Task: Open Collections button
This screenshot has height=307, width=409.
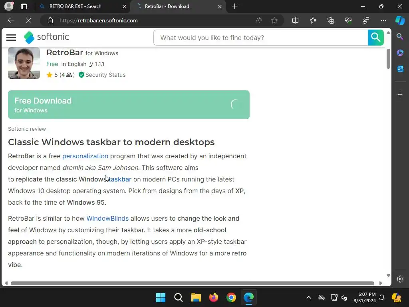Action: pos(330,20)
